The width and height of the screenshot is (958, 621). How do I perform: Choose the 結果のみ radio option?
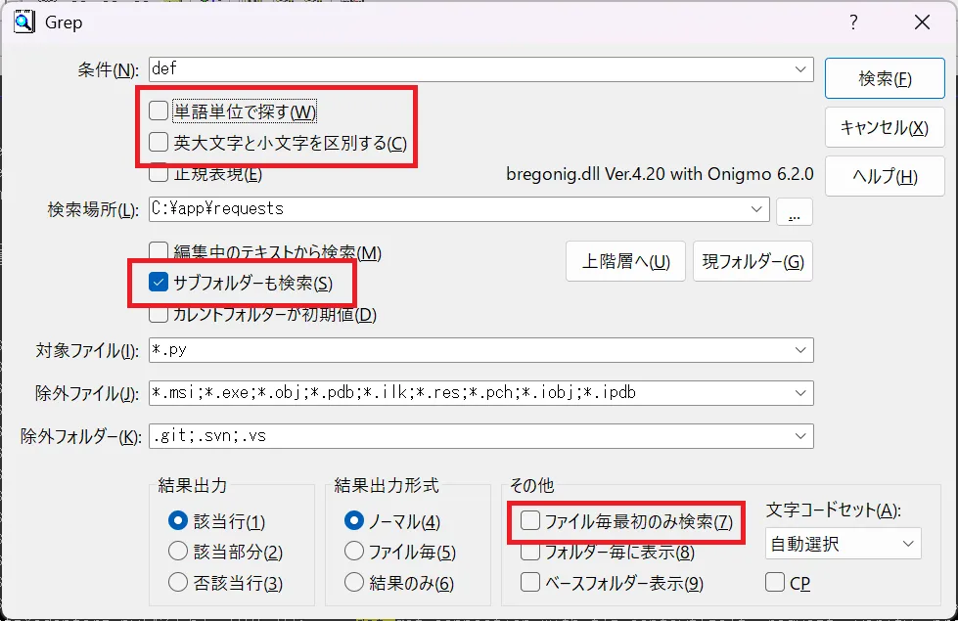coord(353,583)
